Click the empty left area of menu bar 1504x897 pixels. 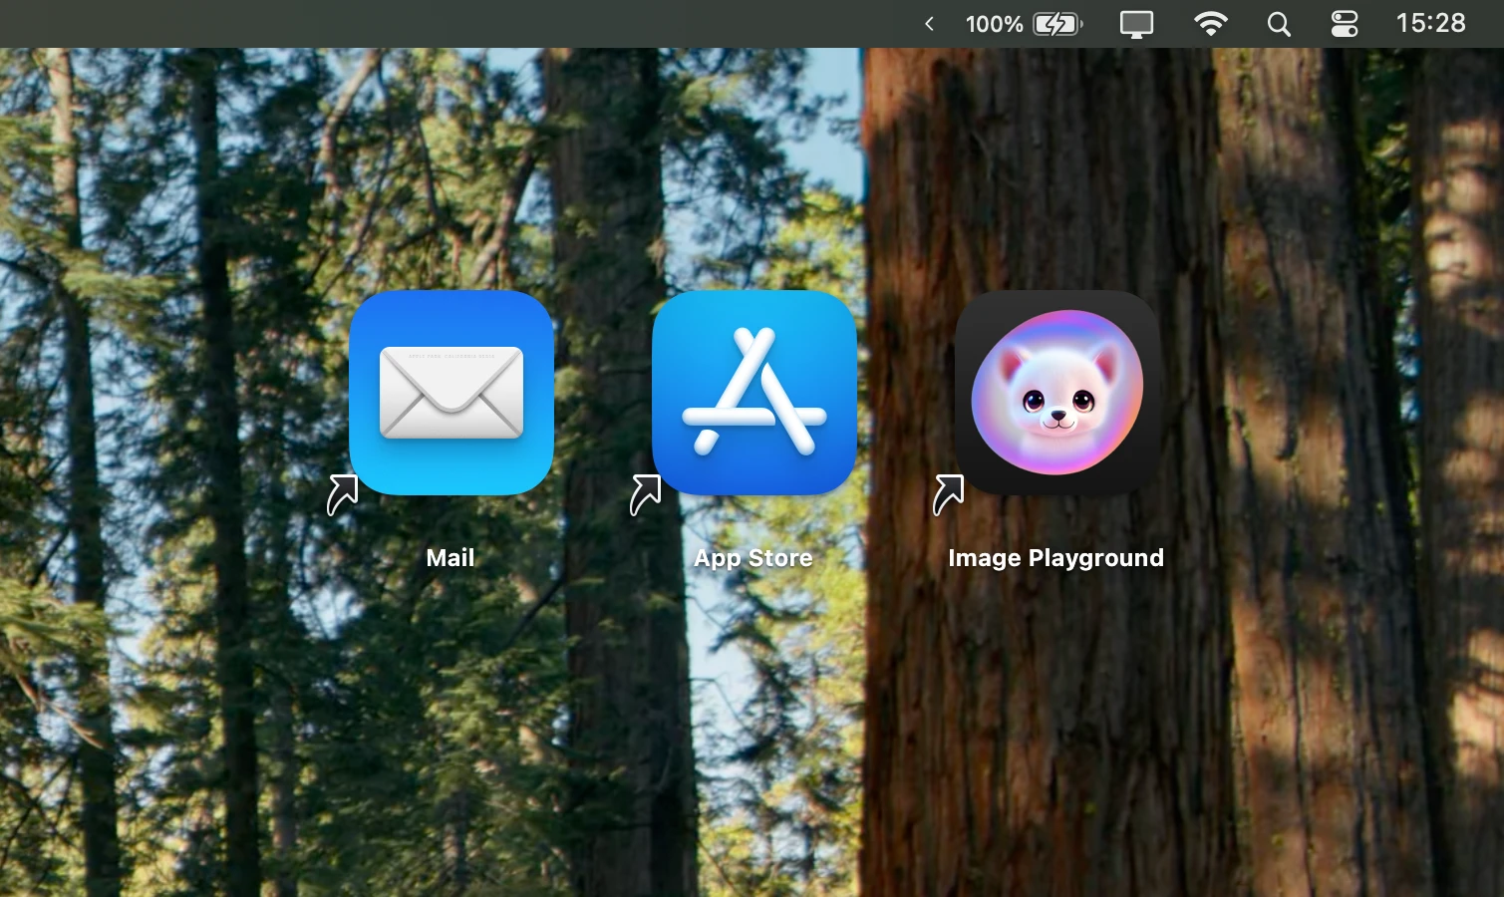coord(399,24)
